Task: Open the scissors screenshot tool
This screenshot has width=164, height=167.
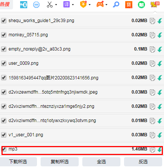Action: [x=50, y=4]
